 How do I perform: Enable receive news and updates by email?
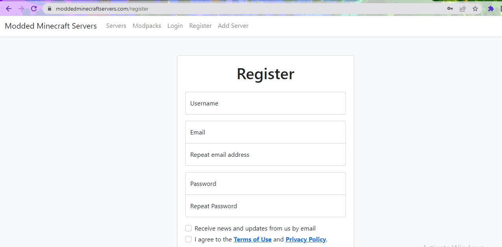pyautogui.click(x=188, y=228)
